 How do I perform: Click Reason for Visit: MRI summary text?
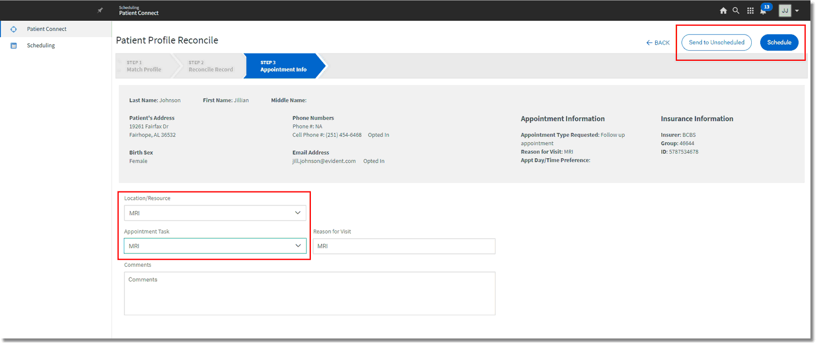tap(547, 152)
